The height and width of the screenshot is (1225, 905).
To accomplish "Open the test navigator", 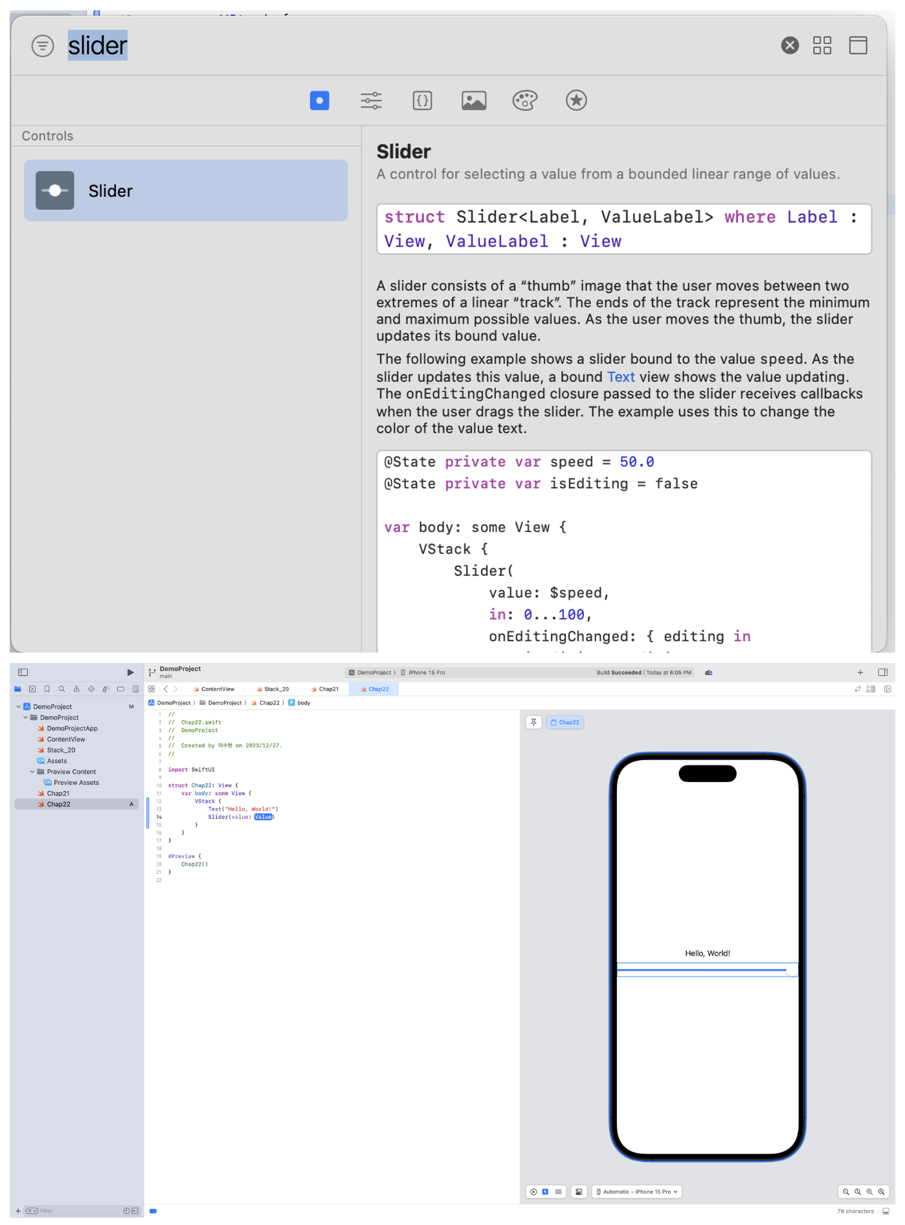I will [x=91, y=689].
